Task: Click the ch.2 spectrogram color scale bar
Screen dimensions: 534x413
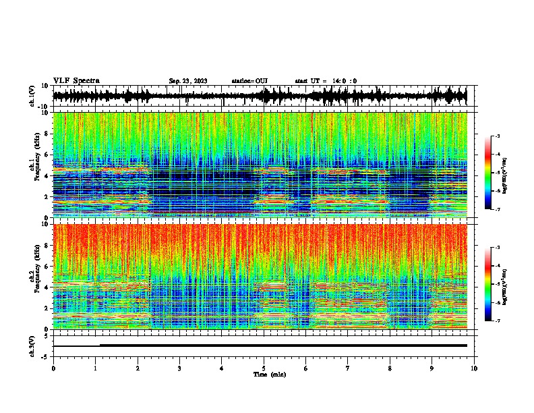Action: pos(488,284)
